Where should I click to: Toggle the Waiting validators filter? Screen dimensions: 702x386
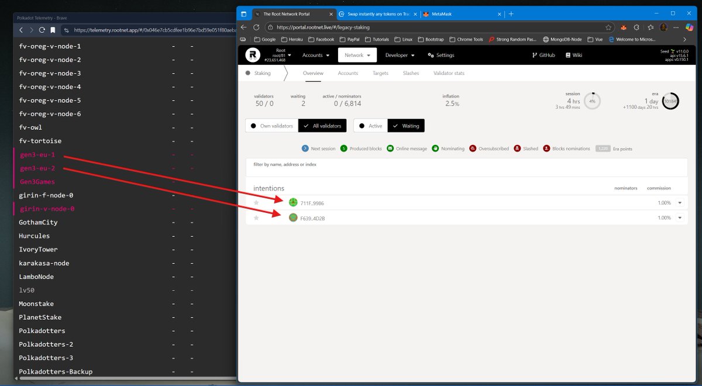point(406,126)
